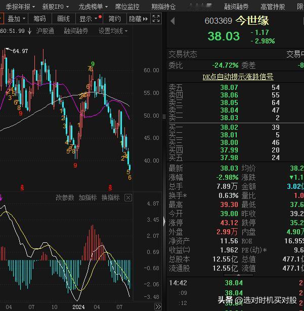Click the 今开 value 39.00

(x=229, y=214)
